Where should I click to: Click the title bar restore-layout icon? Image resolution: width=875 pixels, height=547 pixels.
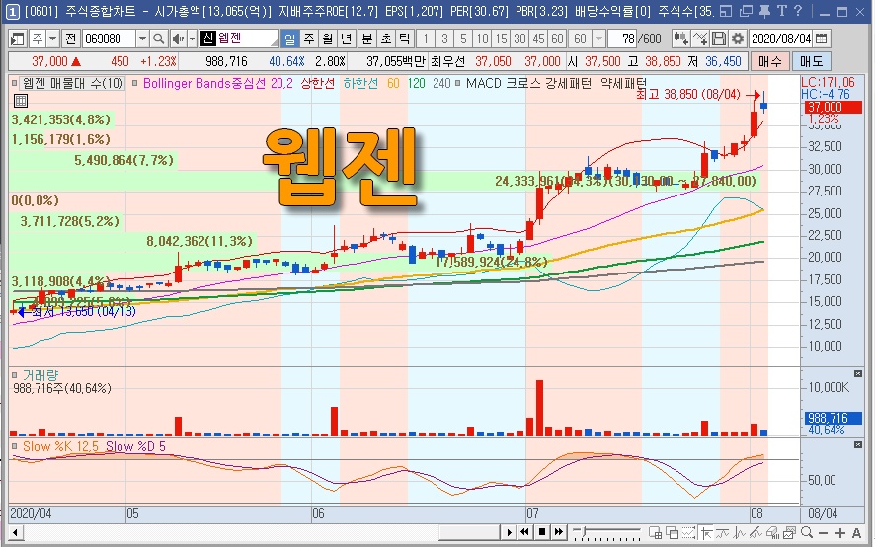coord(726,11)
